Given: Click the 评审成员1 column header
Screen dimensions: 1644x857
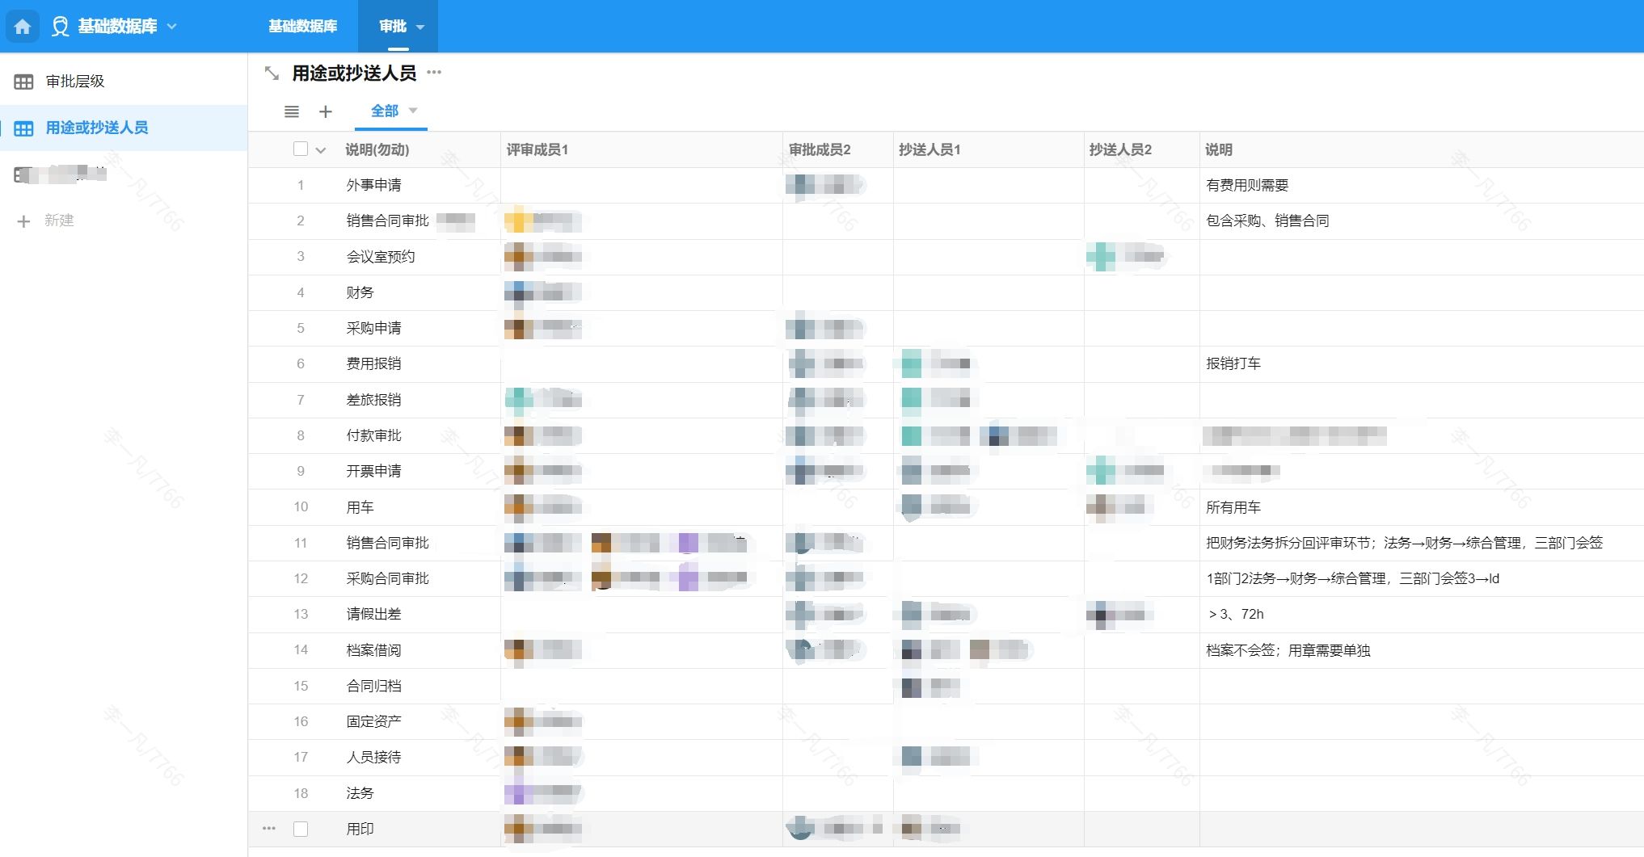Looking at the screenshot, I should click(537, 149).
